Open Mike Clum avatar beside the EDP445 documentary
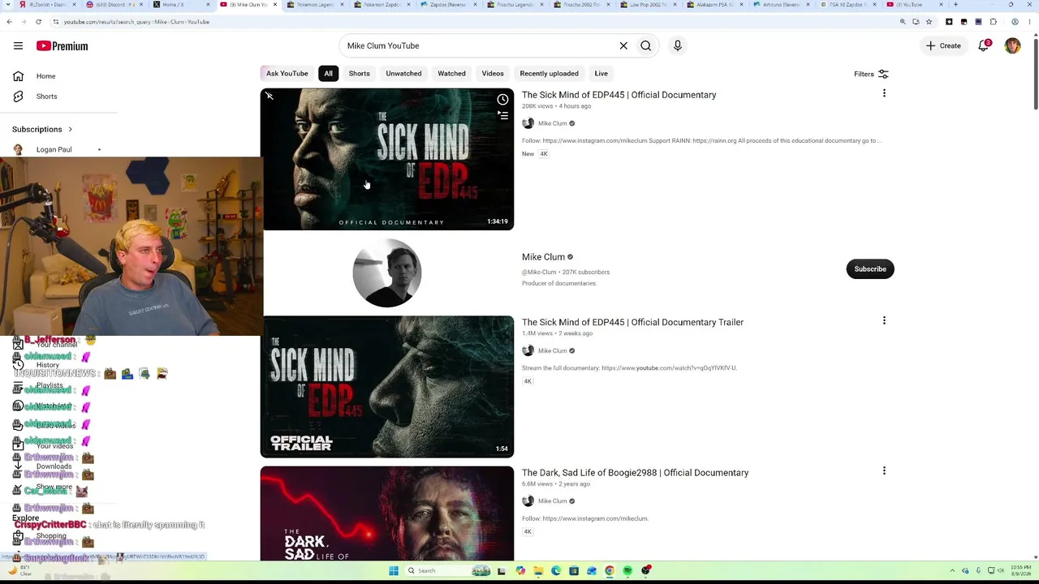This screenshot has width=1039, height=584. [528, 123]
